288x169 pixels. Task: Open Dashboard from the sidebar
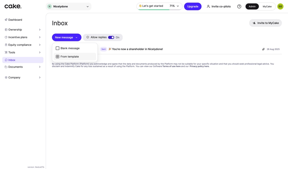click(x=15, y=20)
